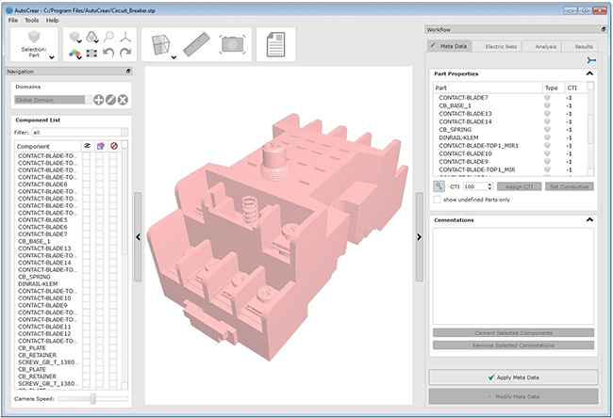Collapse the Part Properties section

pyautogui.click(x=589, y=73)
